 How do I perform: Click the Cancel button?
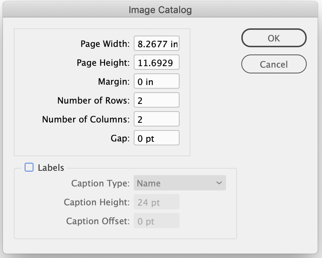[274, 64]
